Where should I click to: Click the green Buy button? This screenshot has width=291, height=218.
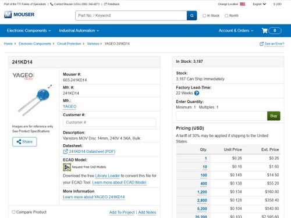point(274,116)
